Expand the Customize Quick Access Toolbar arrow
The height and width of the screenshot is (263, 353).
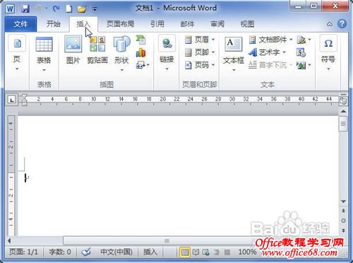pos(95,9)
